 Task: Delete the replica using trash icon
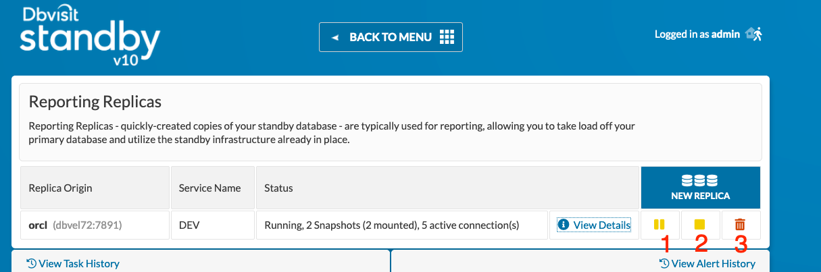(x=741, y=225)
